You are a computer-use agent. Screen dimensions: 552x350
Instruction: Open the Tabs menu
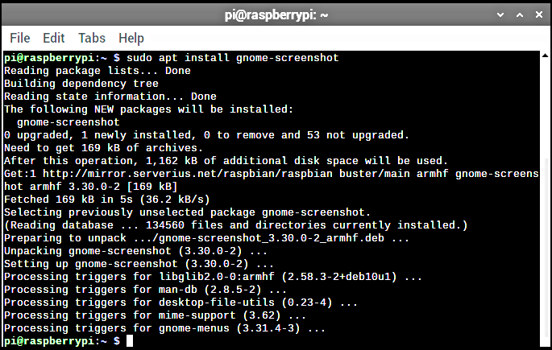coord(92,38)
